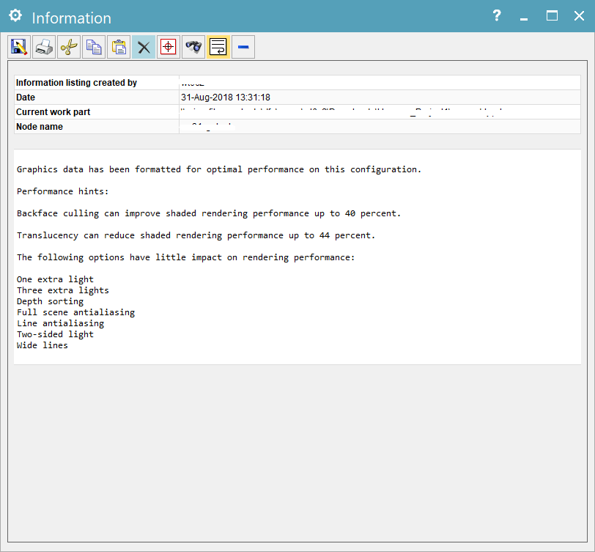This screenshot has width=595, height=552.
Task: Click the 'Full scene antialiasing' text line
Action: 75,312
